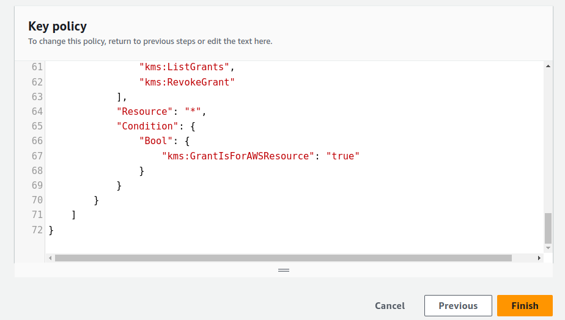
Task: Click the "Bool" key in policy
Action: (155, 141)
